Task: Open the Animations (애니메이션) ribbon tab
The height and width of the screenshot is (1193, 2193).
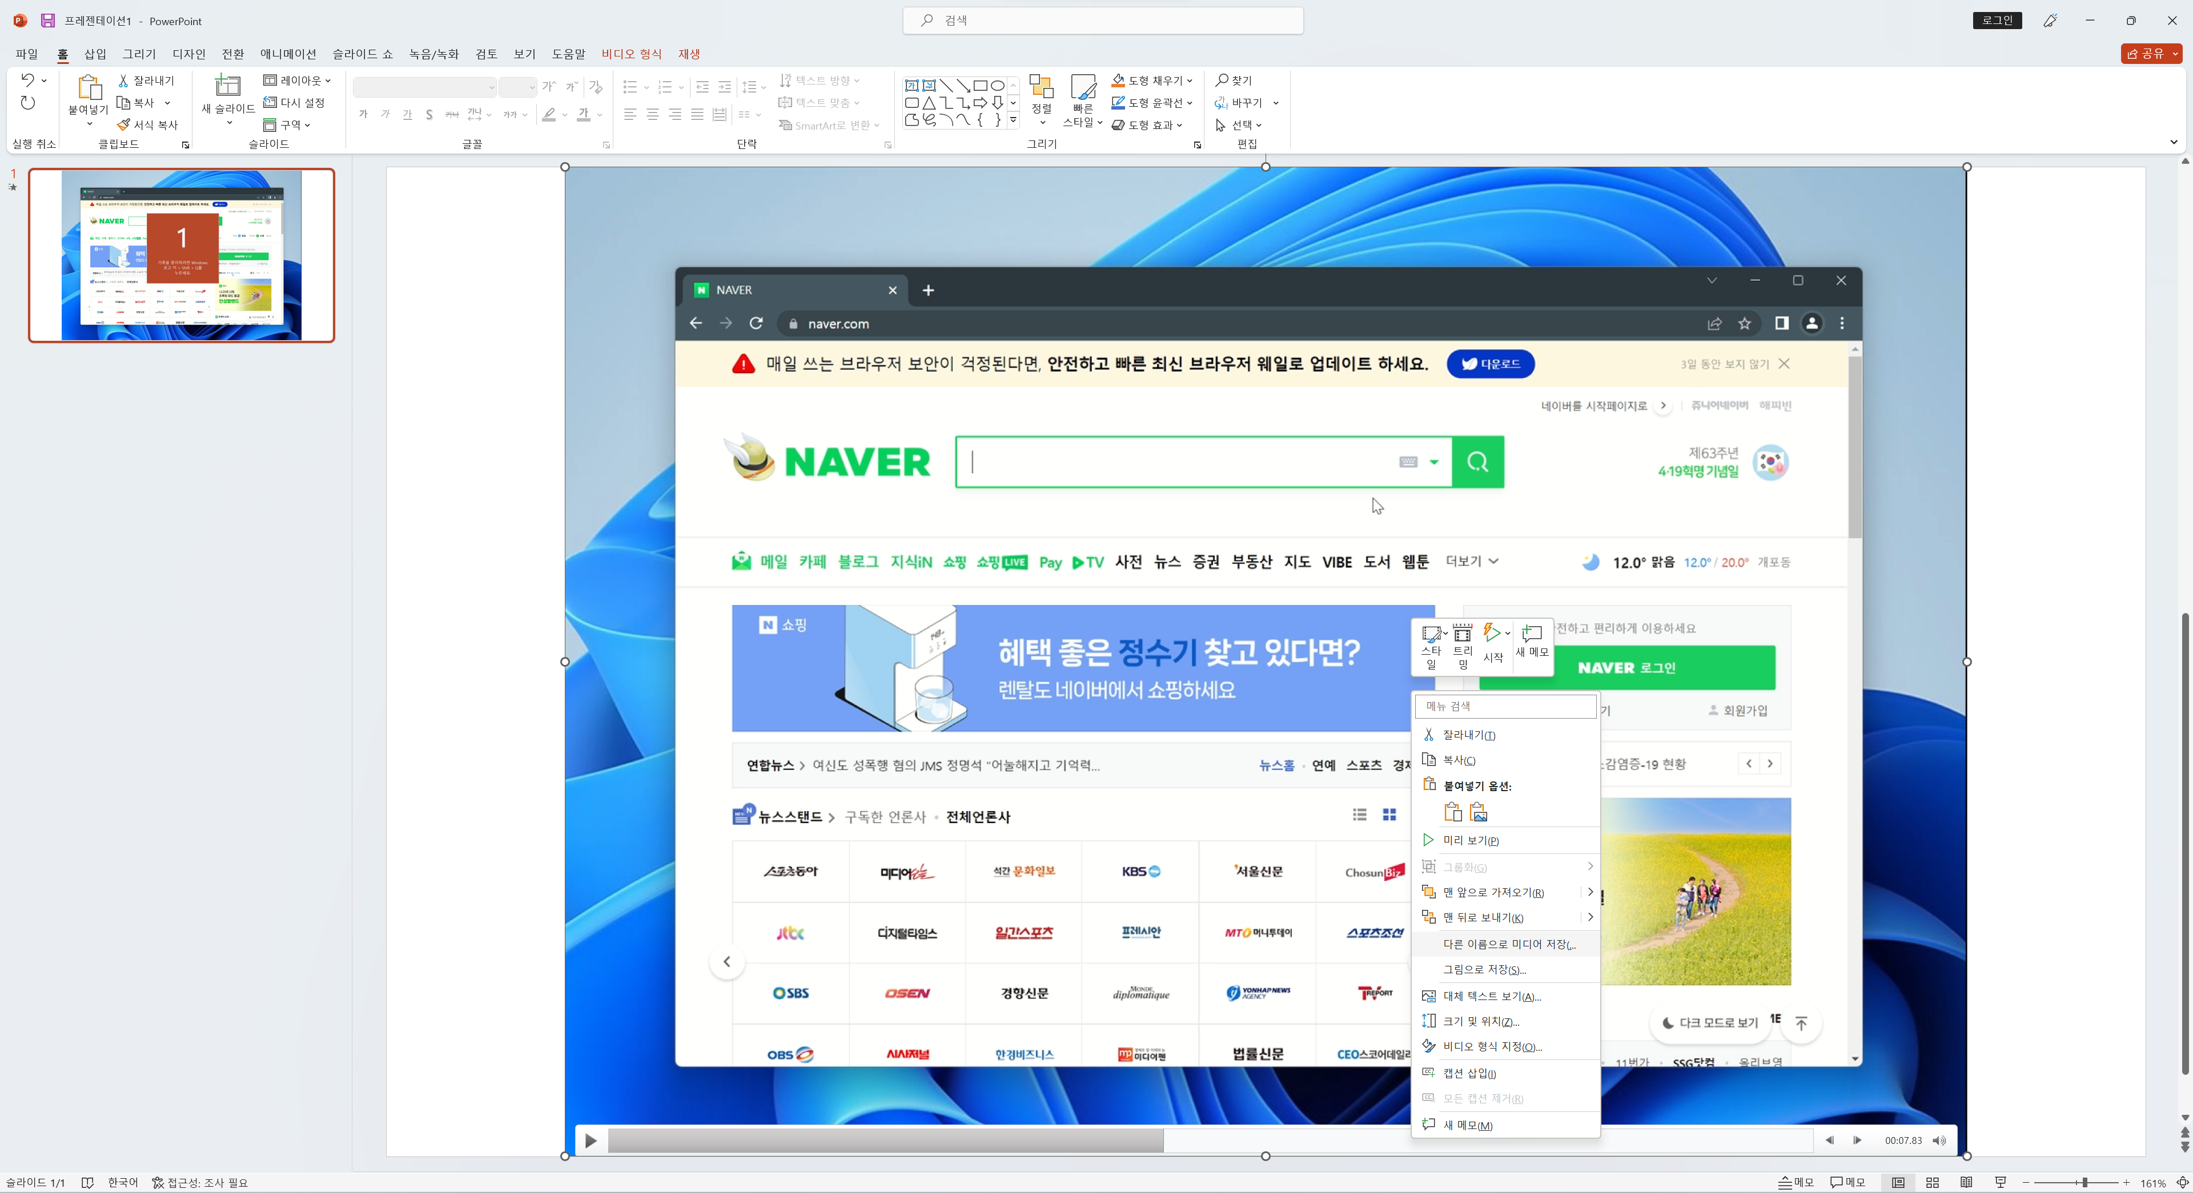Action: pos(288,54)
